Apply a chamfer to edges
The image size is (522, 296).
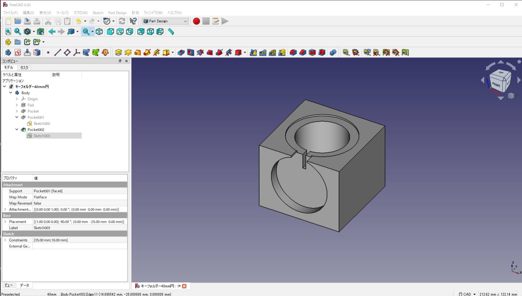[x=303, y=52]
